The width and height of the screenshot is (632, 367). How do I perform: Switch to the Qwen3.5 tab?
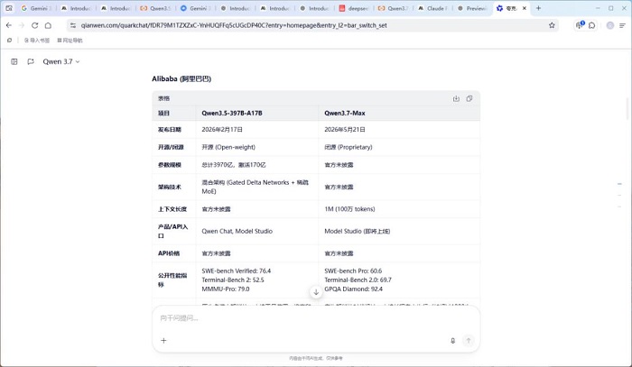coord(156,8)
